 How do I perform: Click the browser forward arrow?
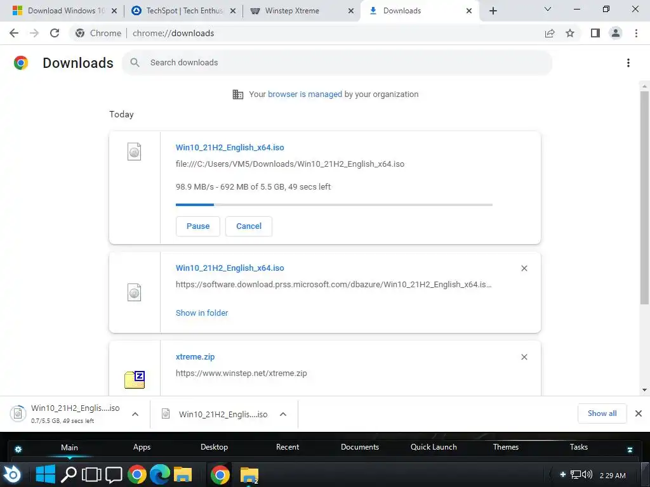click(x=34, y=33)
